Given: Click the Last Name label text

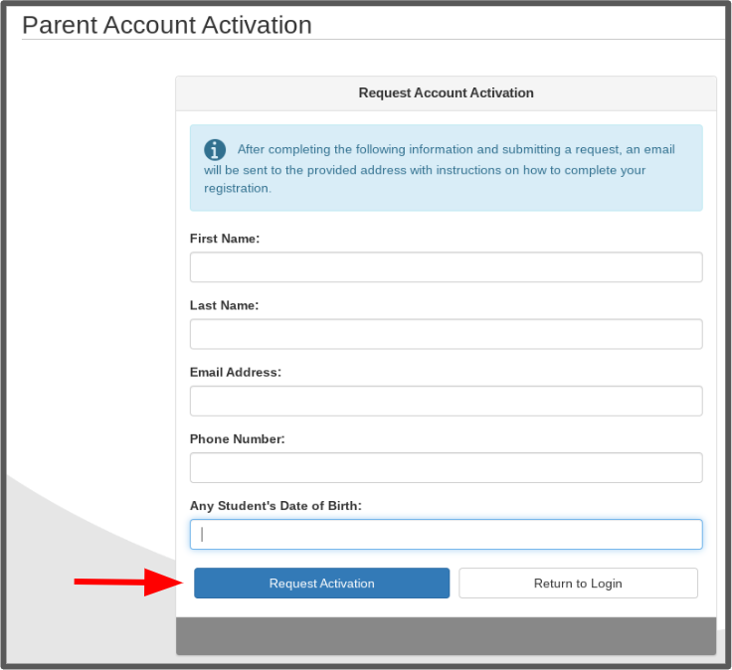Looking at the screenshot, I should click(x=224, y=305).
